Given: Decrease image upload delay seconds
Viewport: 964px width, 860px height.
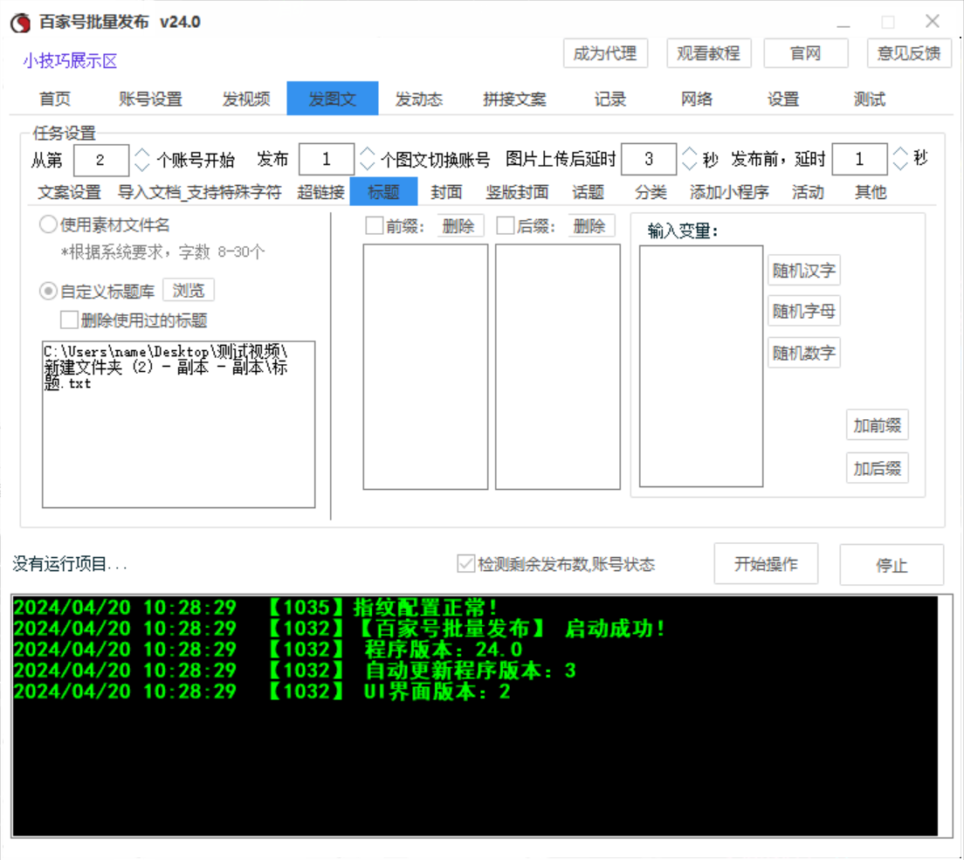Looking at the screenshot, I should pos(690,167).
